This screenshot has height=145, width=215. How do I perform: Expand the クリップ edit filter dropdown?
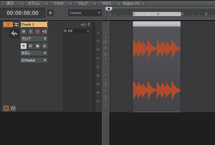point(34,39)
